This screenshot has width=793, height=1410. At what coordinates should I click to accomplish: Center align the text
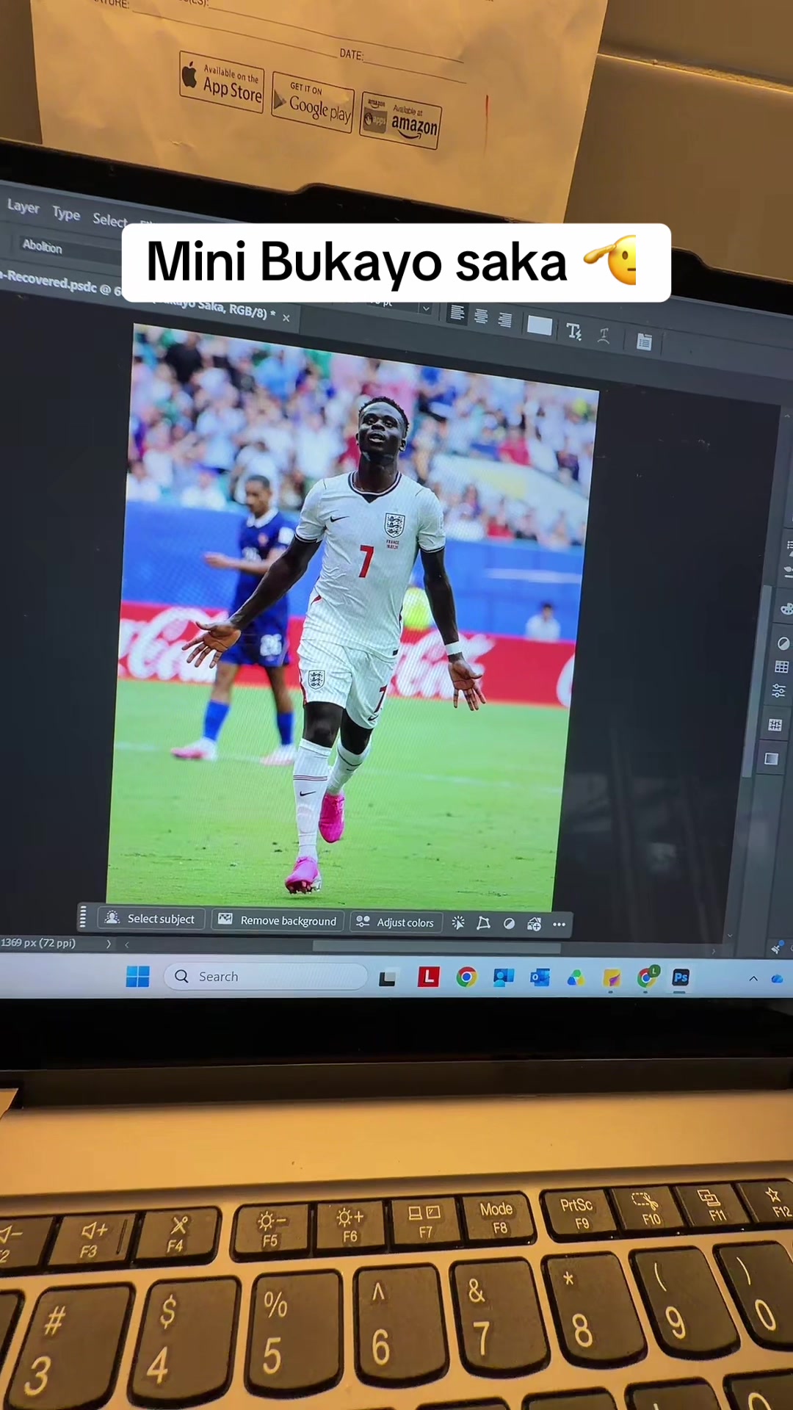(x=481, y=317)
